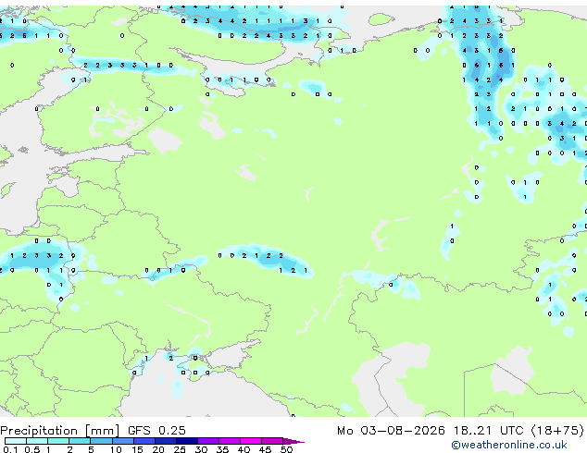Click the legend scale label "35"
Viewport: 587px width, 453px height.
click(x=222, y=449)
